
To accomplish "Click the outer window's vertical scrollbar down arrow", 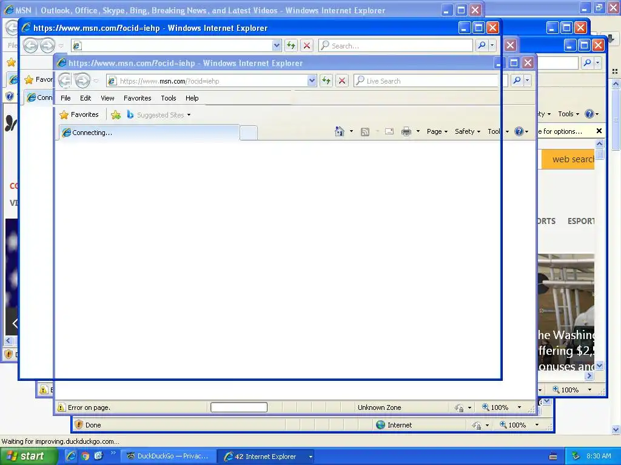I will [x=616, y=429].
